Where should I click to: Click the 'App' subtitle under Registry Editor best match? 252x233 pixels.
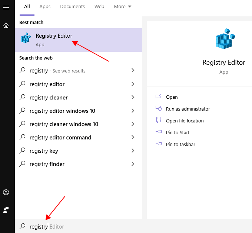(40, 45)
